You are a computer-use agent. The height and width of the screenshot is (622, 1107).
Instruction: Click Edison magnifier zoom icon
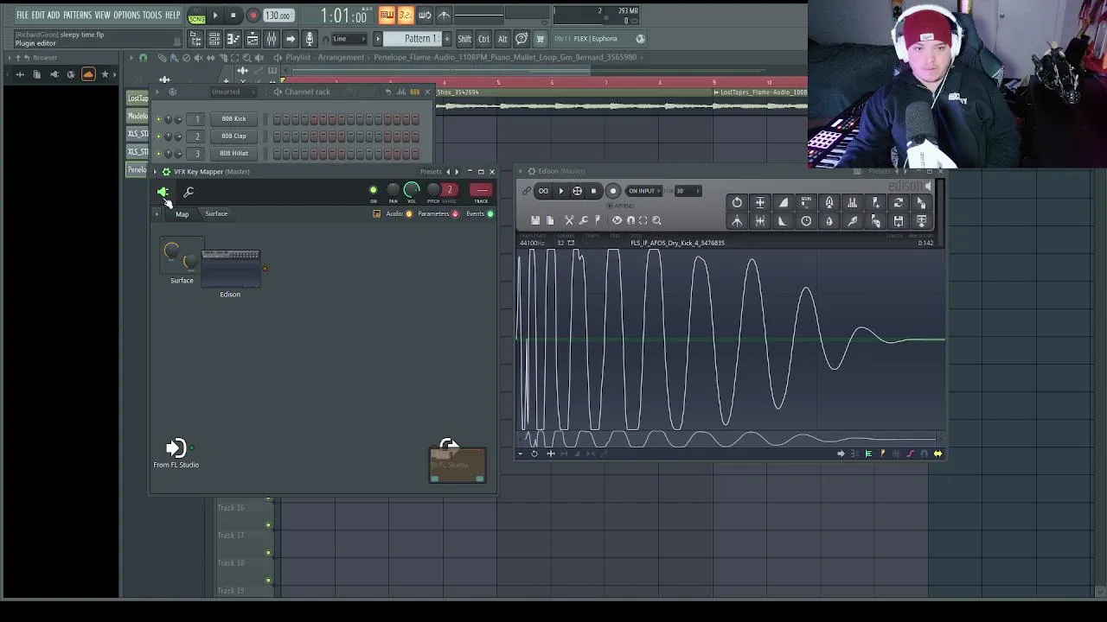(656, 221)
